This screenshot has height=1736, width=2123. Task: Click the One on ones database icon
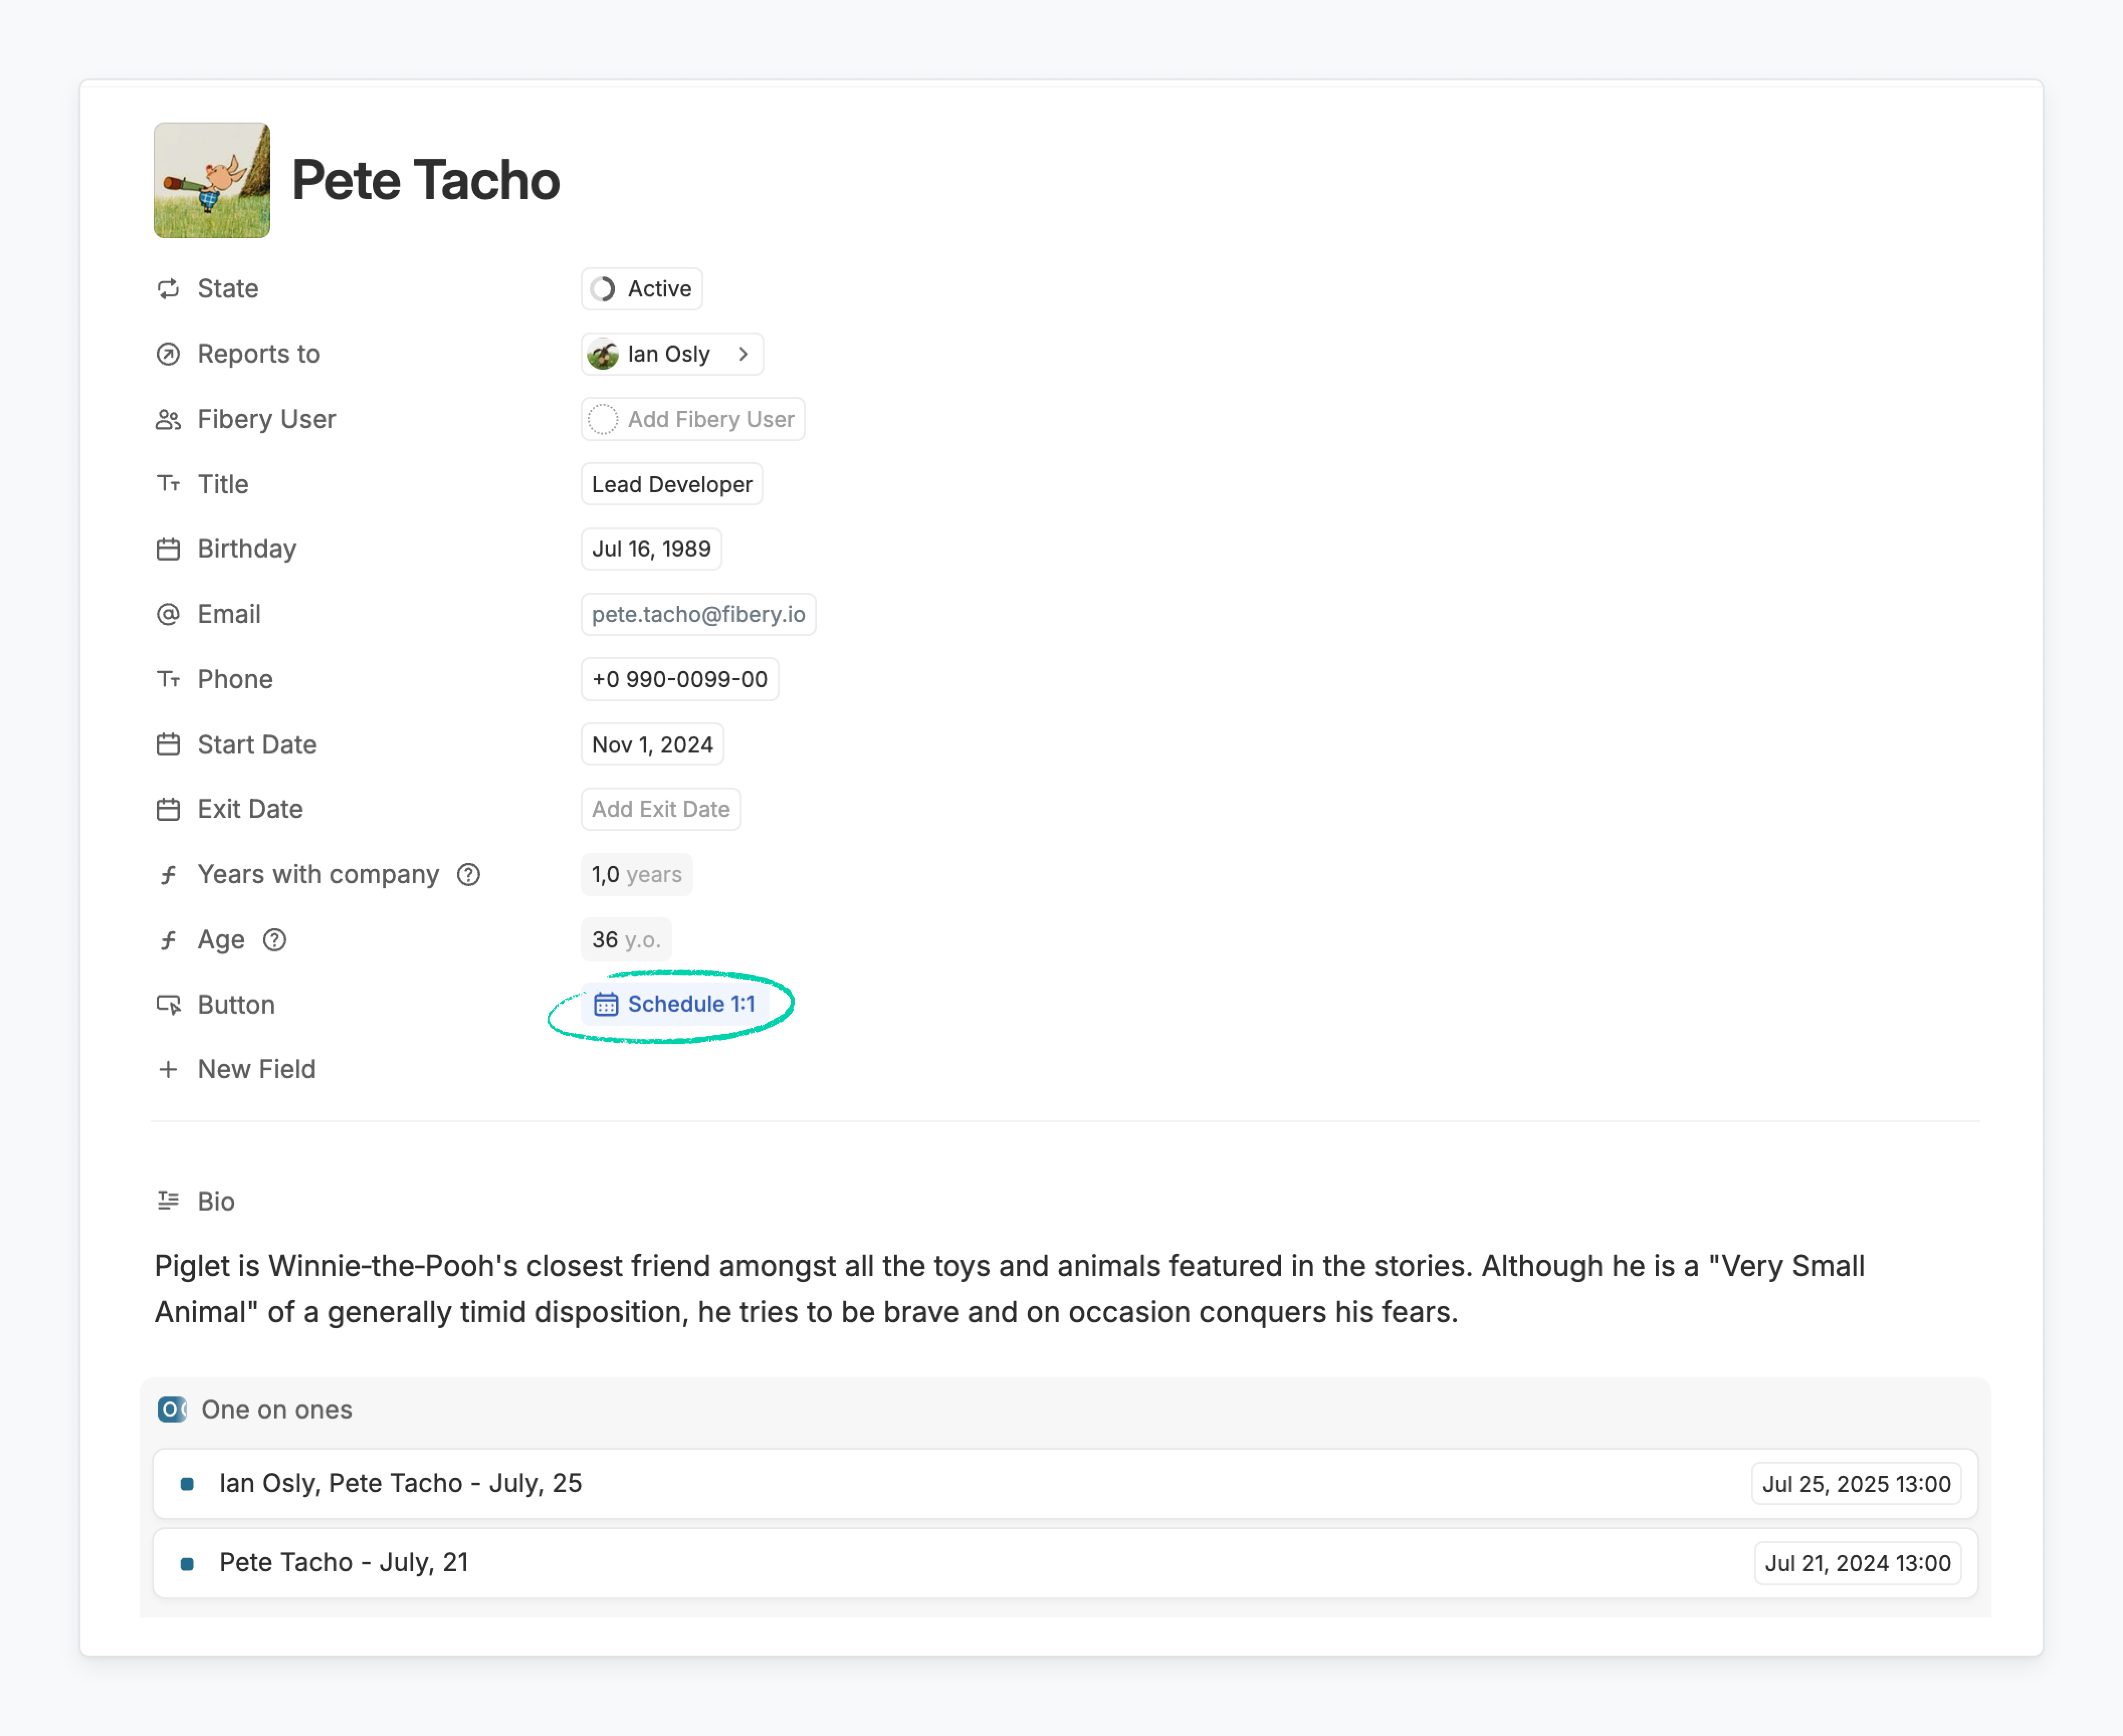172,1410
